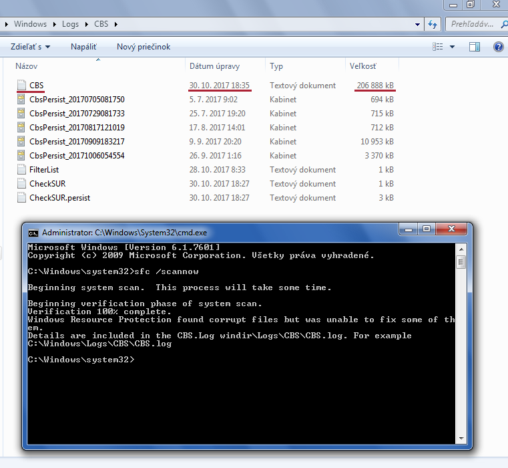
Task: Open the Zdieľať s dropdown menu
Action: click(30, 47)
